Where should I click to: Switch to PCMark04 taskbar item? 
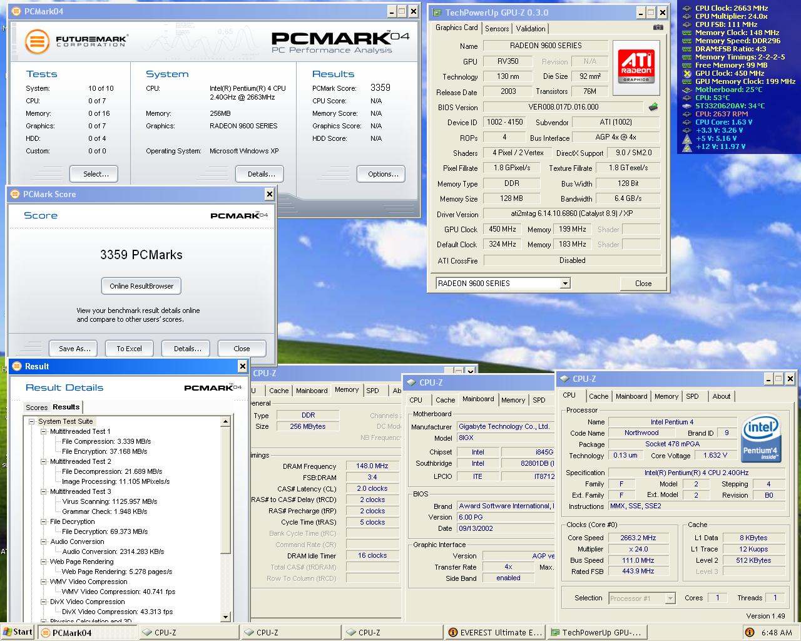[x=86, y=632]
